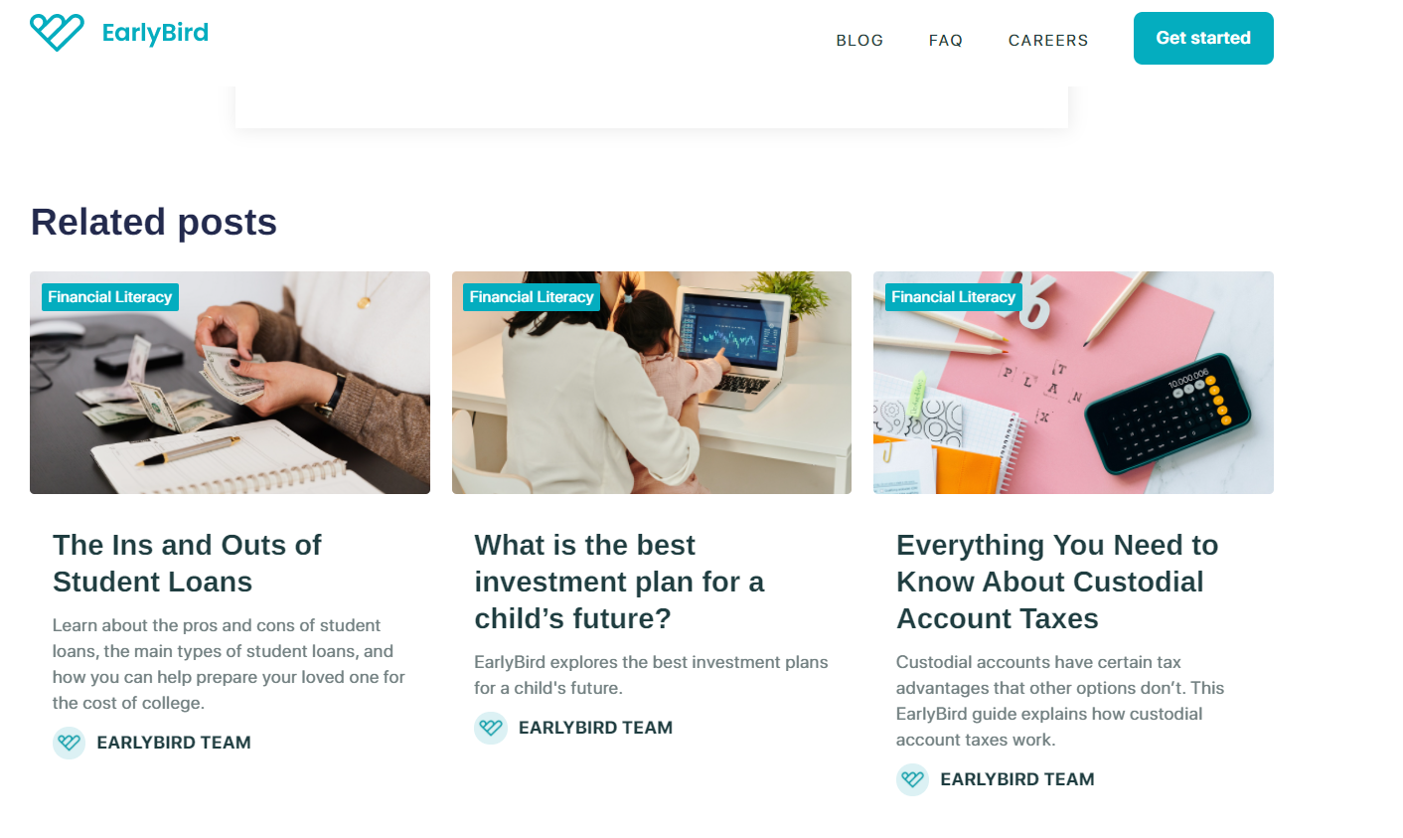
Task: Select Financial Literacy tag on student loans card
Action: tap(110, 297)
